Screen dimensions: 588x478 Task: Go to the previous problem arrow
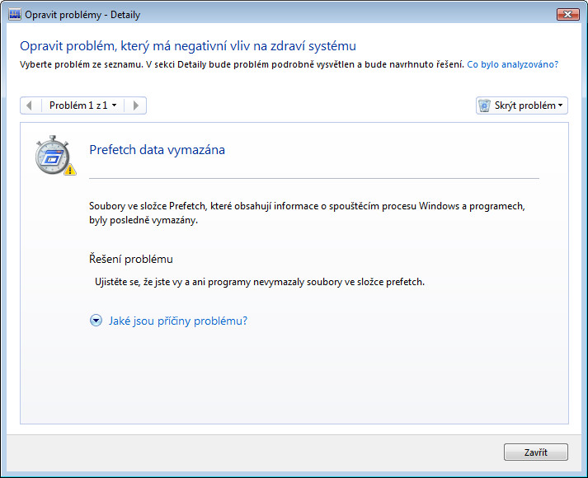tap(30, 105)
